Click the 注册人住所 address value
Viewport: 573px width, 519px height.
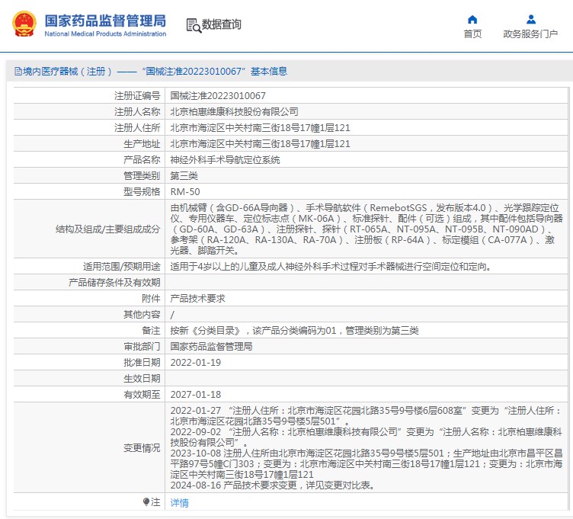tap(260, 128)
